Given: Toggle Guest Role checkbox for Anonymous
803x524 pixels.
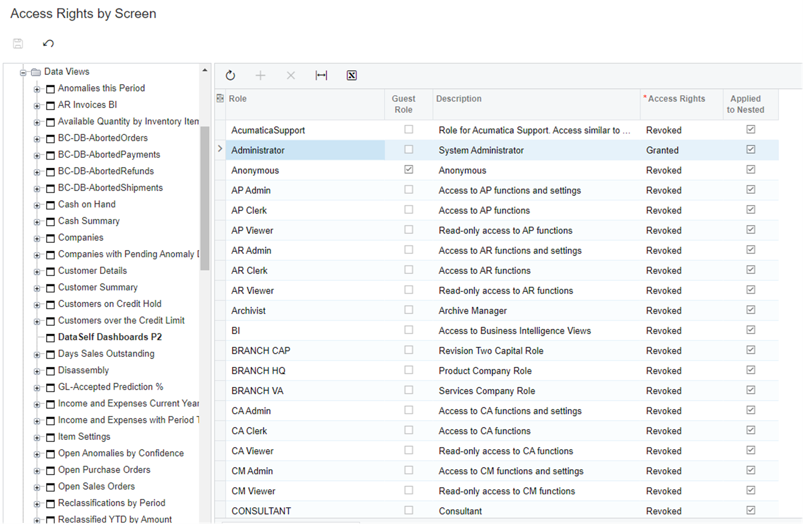Looking at the screenshot, I should click(408, 170).
